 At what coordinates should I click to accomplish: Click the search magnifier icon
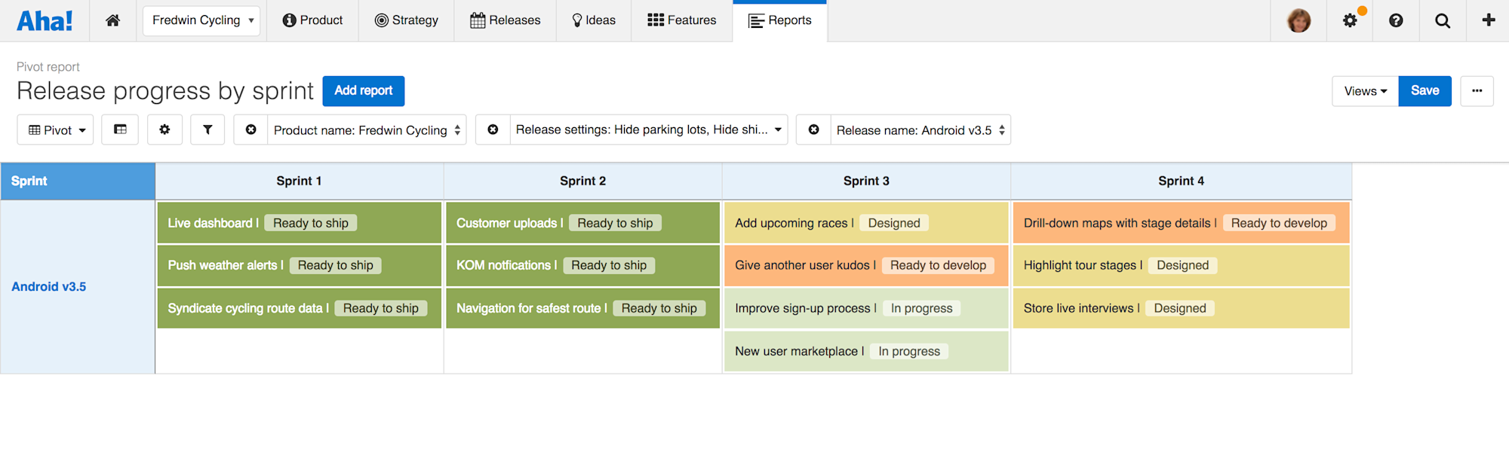(1442, 20)
